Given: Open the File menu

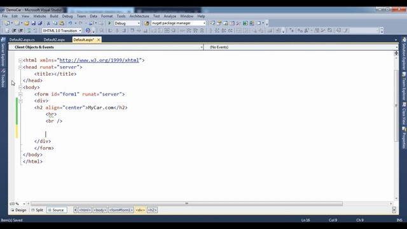Looking at the screenshot, I should 4,16.
